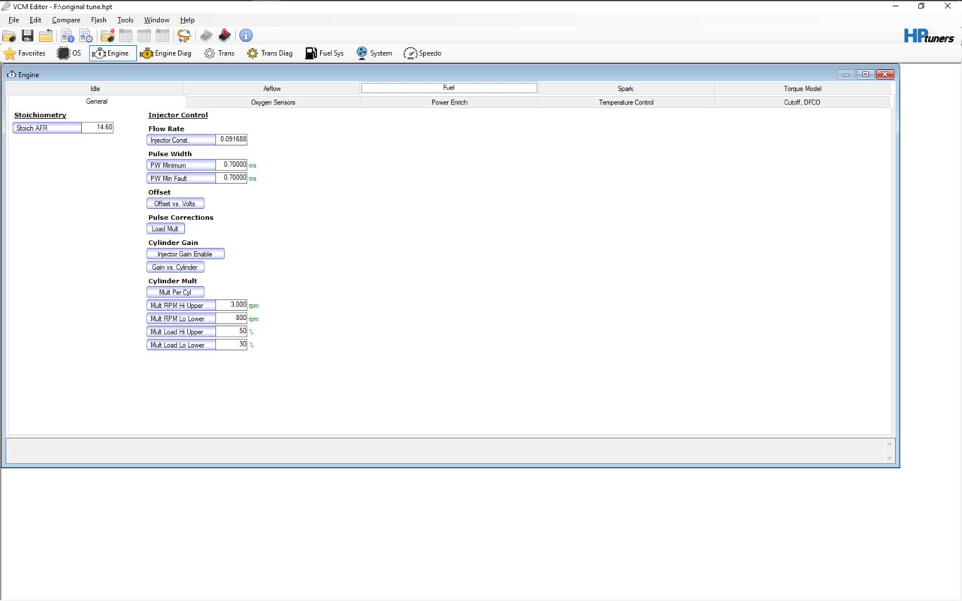Click the Mult Load Hi Upper value field

[x=231, y=331]
